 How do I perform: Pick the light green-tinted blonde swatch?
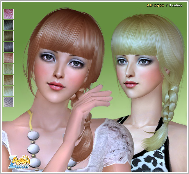coord(8,69)
